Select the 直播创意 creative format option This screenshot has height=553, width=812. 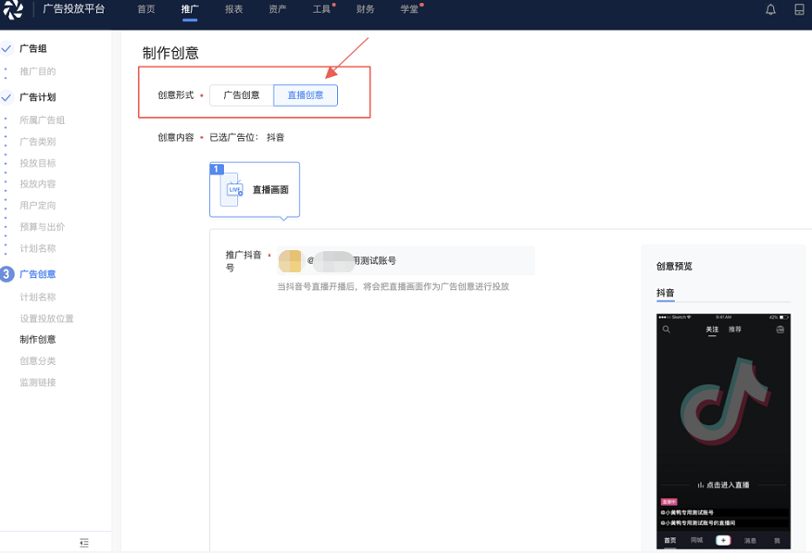click(306, 94)
